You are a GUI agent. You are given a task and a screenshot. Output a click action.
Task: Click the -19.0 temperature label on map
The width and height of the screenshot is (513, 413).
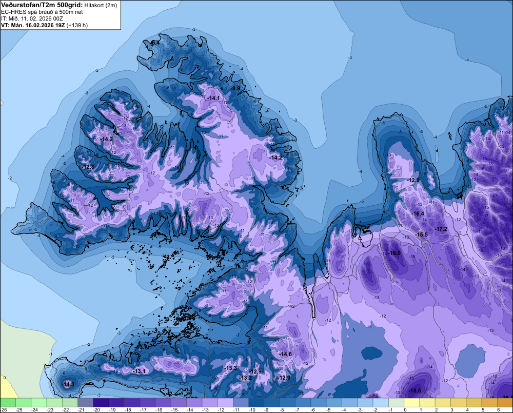pos(394,253)
